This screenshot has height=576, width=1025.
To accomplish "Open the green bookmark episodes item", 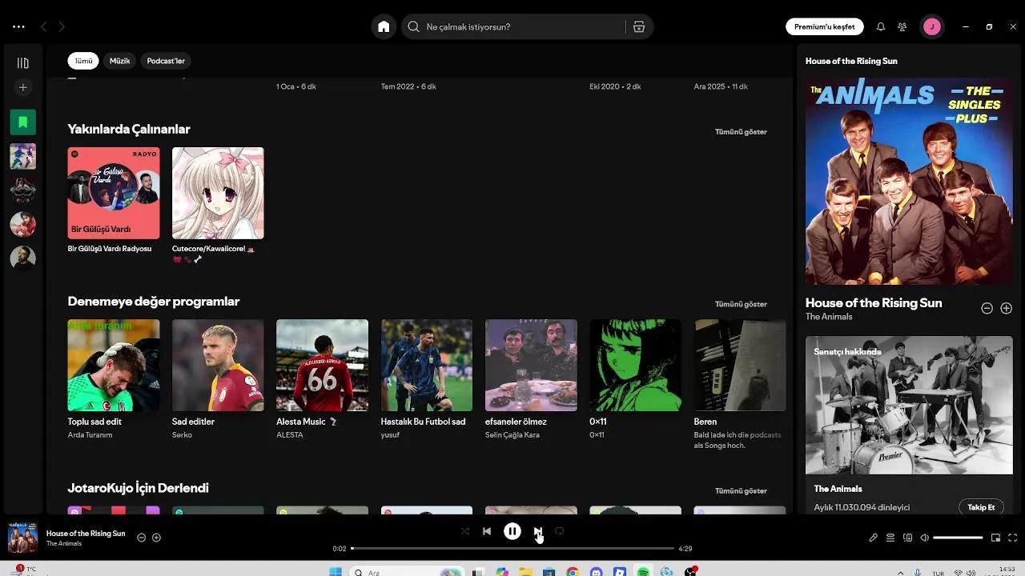I will [x=23, y=122].
